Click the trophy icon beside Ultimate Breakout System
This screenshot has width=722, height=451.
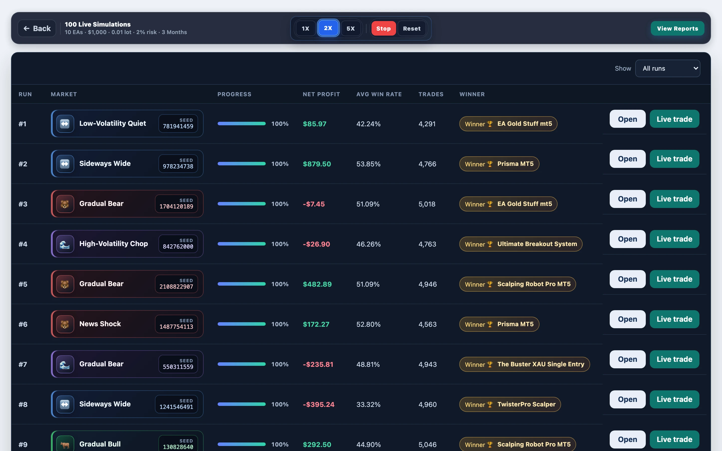[x=490, y=244]
